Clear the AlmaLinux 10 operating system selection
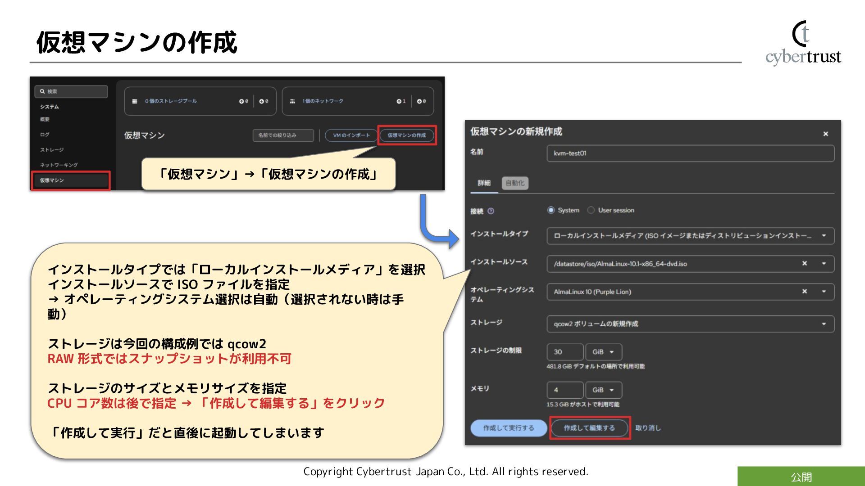The image size is (865, 486). 804,292
